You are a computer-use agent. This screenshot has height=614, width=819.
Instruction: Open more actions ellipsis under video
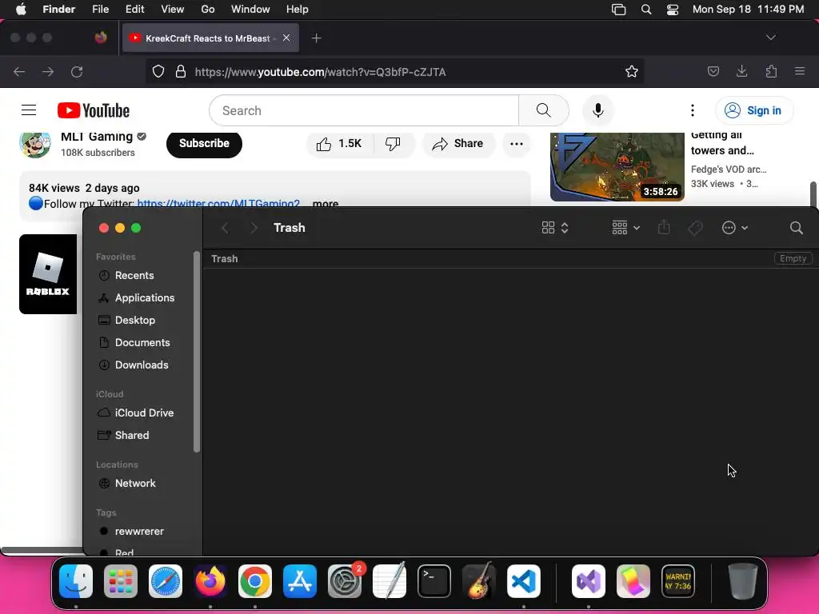click(516, 144)
